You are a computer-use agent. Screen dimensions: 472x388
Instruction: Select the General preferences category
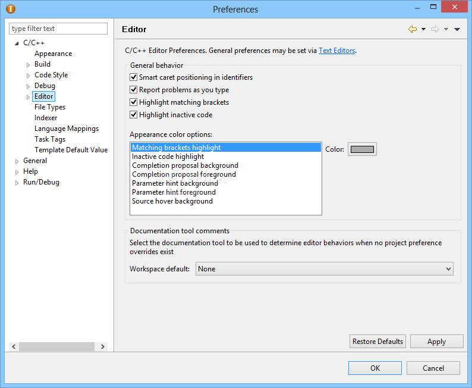point(35,161)
